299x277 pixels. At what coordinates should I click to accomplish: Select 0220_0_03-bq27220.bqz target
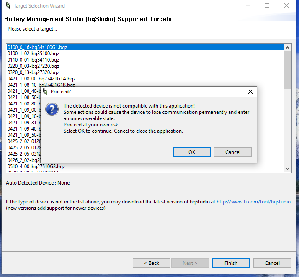[x=145, y=66]
